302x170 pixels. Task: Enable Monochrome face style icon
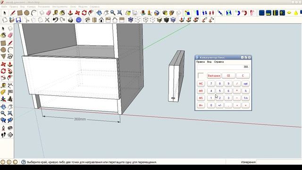[x=173, y=20]
